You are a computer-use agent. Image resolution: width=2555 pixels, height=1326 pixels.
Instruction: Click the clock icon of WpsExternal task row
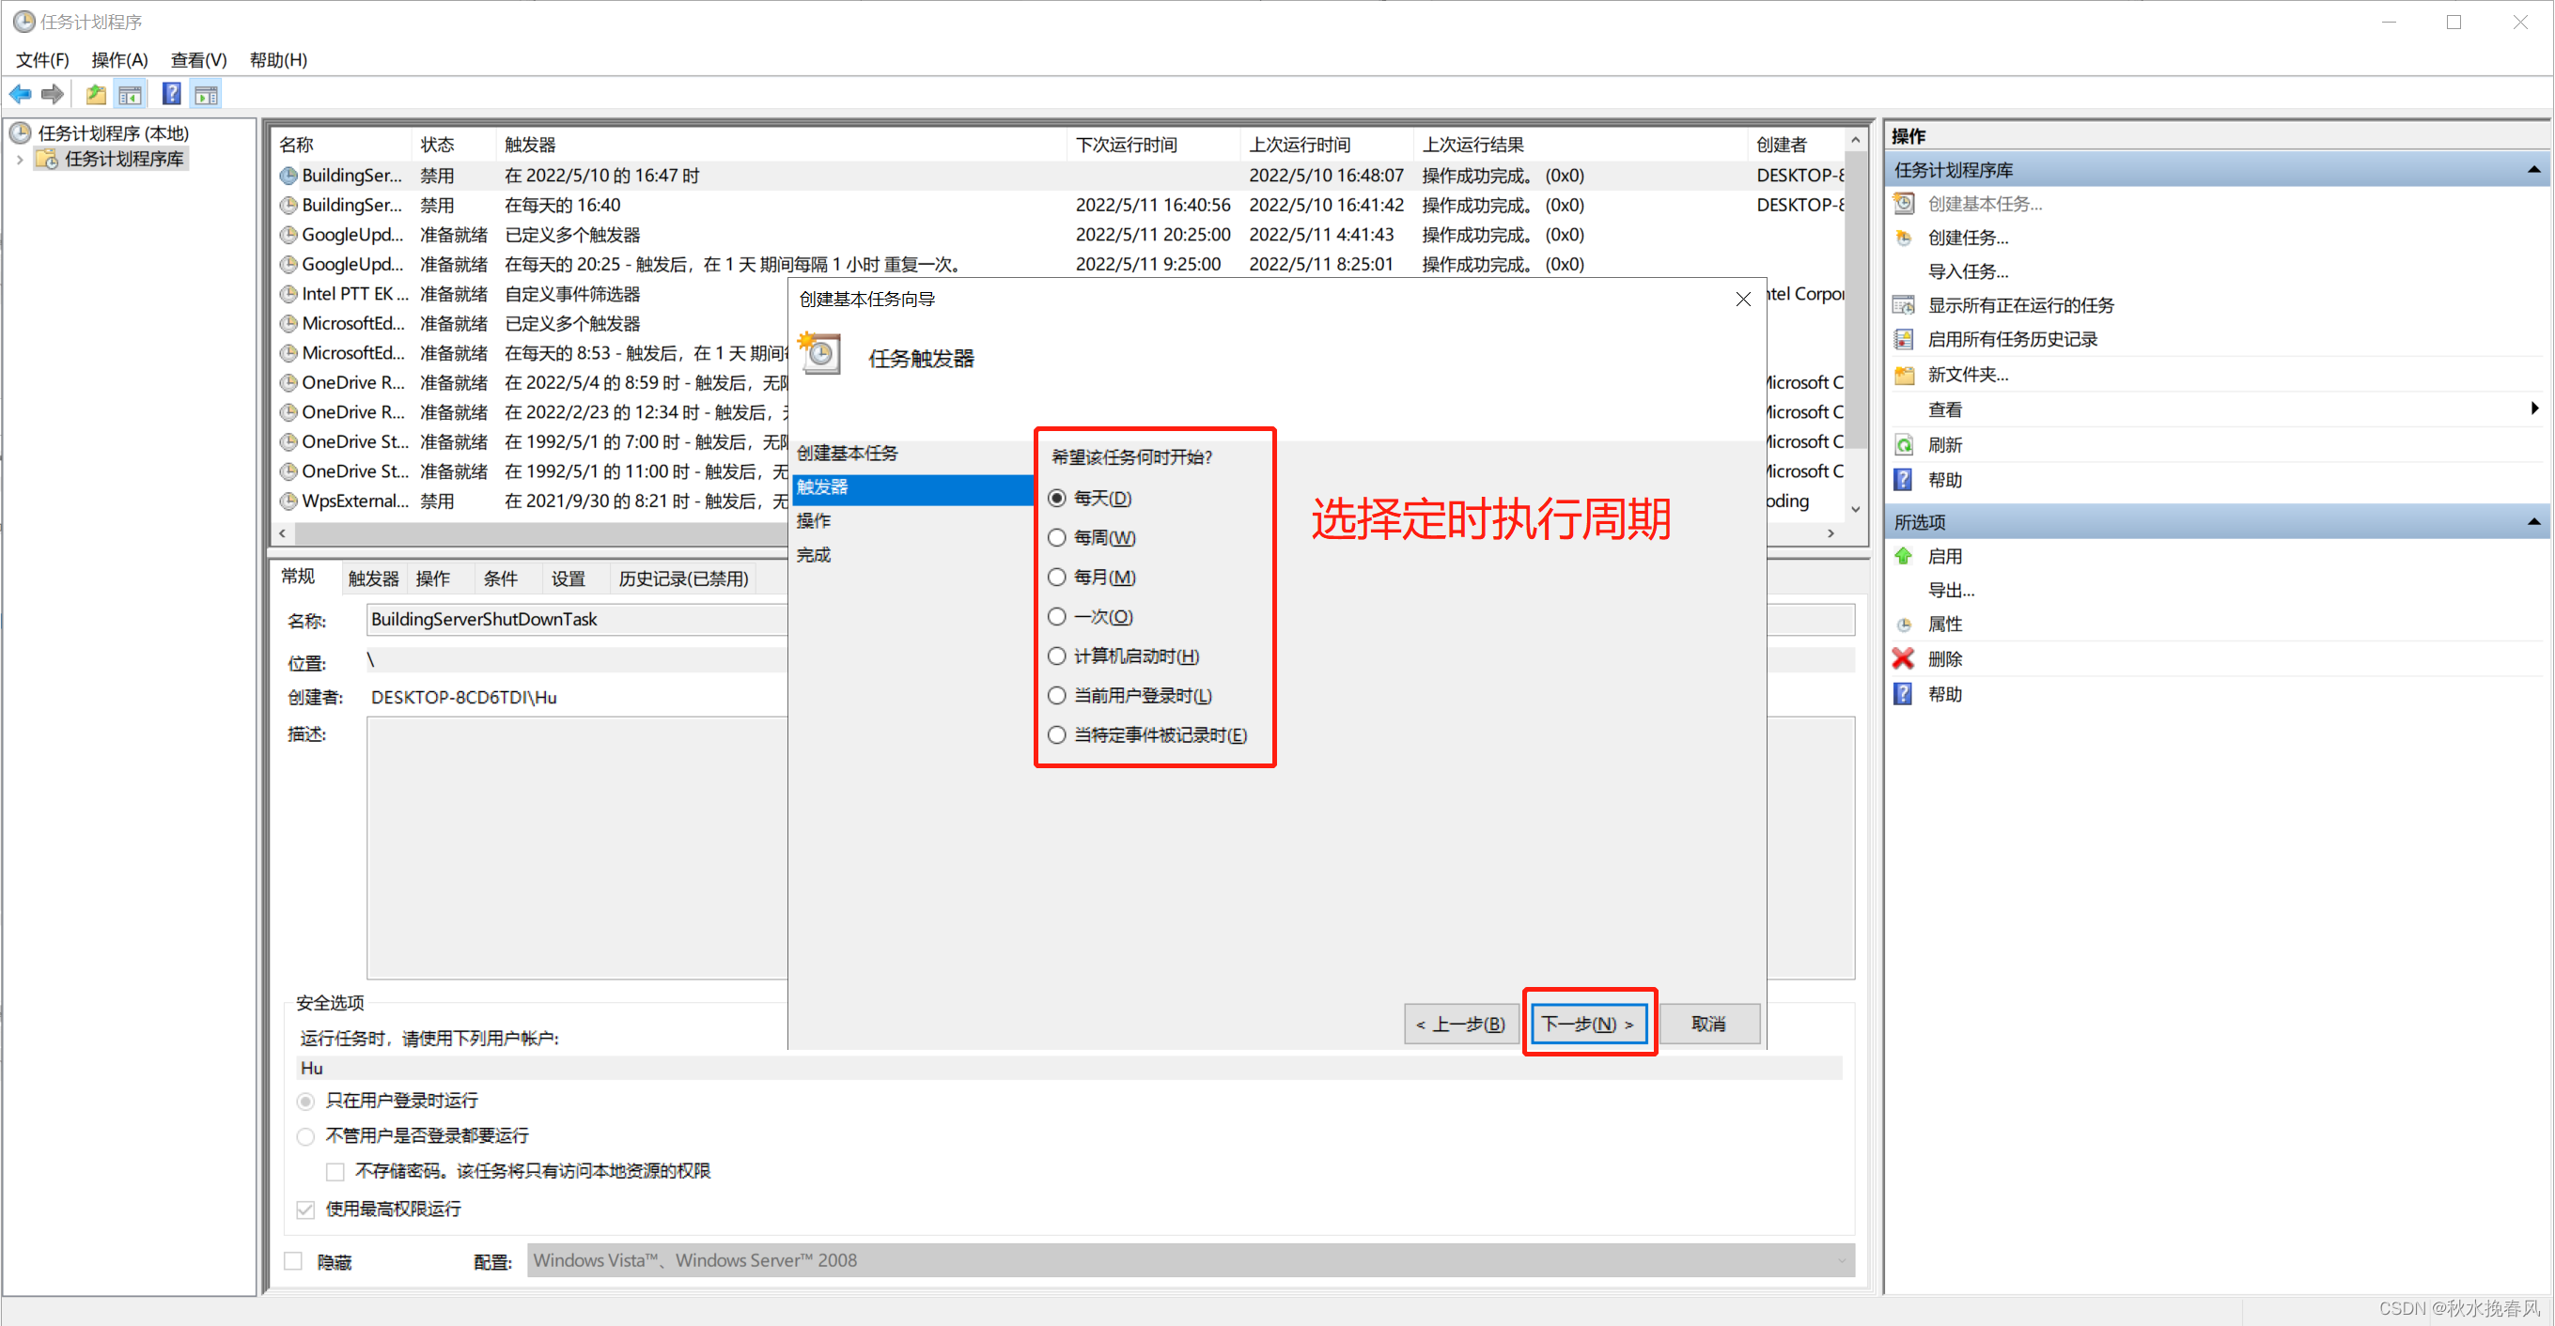288,501
